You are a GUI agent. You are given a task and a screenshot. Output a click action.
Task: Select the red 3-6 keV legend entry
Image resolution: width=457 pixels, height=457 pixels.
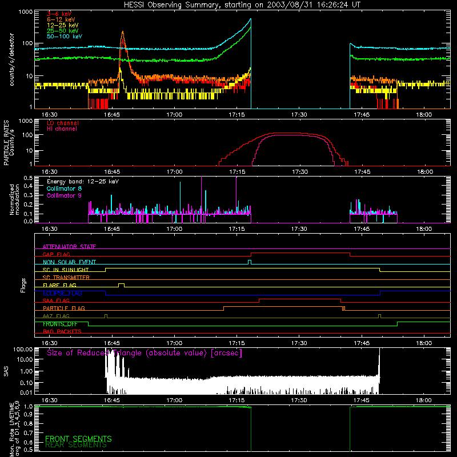tap(59, 14)
